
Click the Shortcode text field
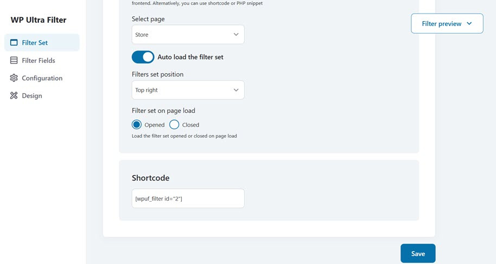click(x=188, y=198)
